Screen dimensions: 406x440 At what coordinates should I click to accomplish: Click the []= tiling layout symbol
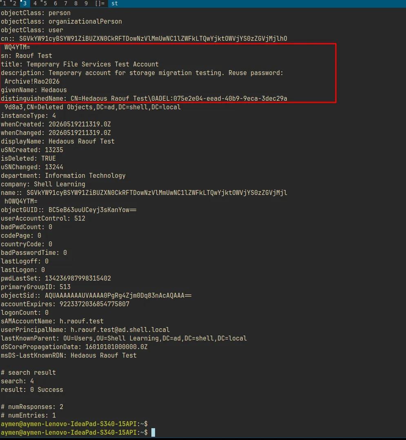100,3
